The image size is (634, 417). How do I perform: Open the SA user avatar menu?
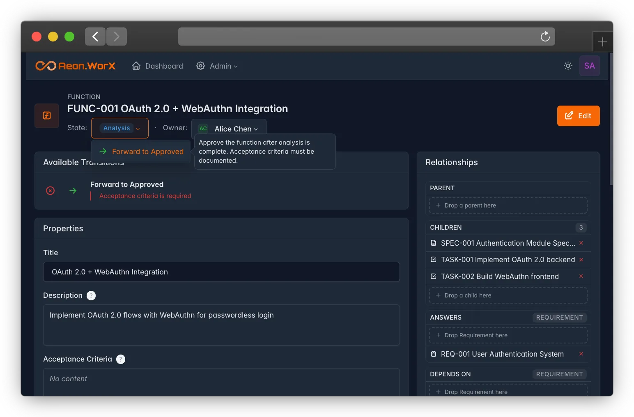click(x=590, y=66)
